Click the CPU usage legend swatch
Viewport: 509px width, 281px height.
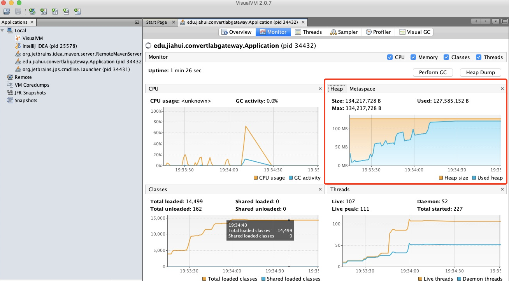pos(256,178)
